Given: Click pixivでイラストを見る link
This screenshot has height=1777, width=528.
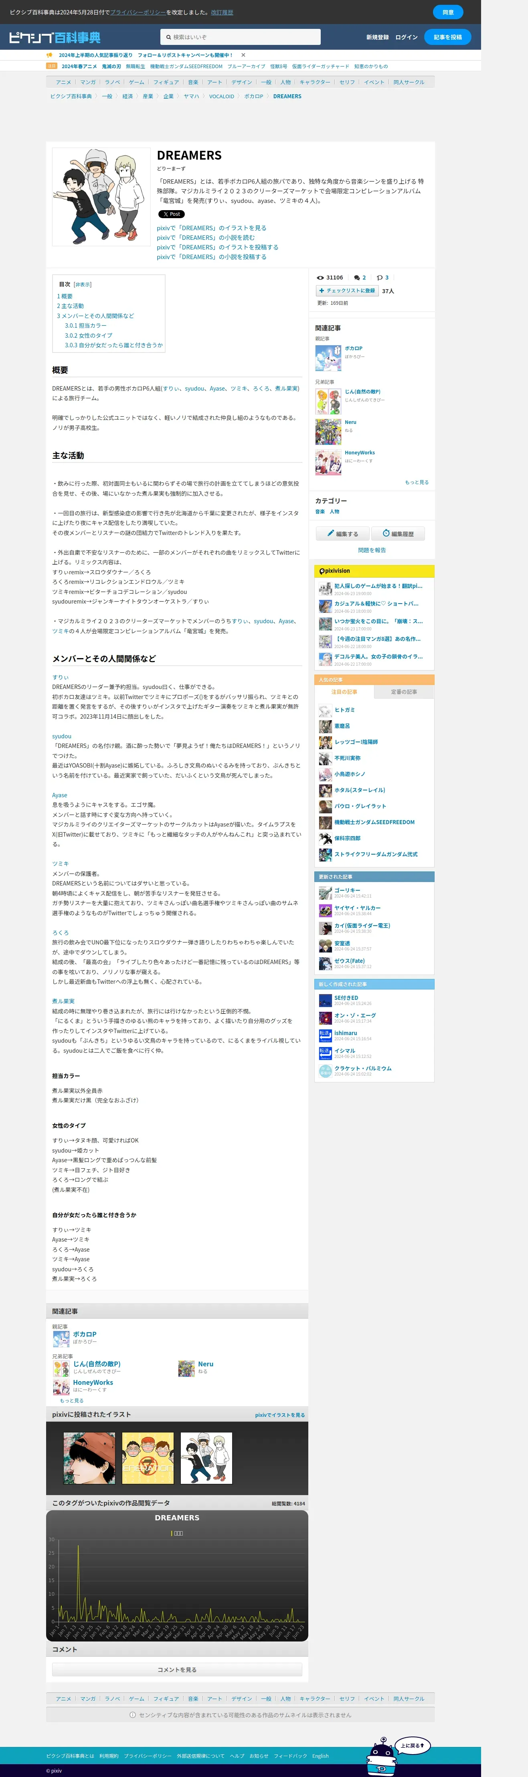Looking at the screenshot, I should tap(280, 1415).
